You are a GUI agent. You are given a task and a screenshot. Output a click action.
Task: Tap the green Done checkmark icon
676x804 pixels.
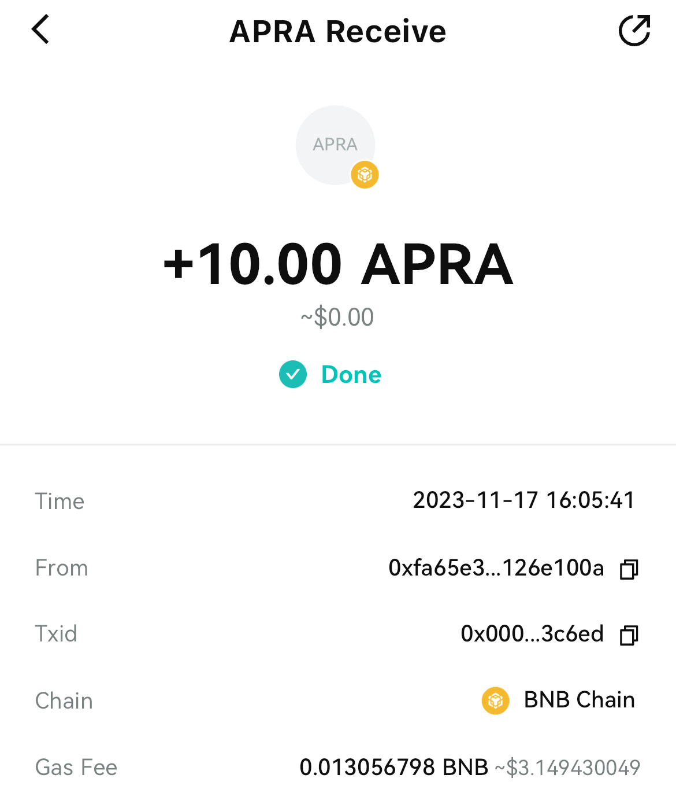293,374
